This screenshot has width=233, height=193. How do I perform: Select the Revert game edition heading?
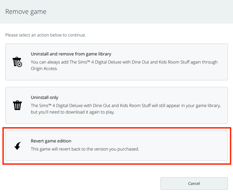(51, 141)
